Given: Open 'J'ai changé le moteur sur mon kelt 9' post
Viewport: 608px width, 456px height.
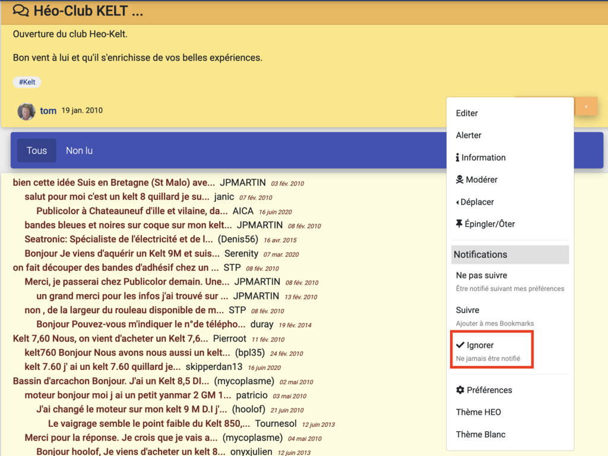Looking at the screenshot, I should coord(131,410).
